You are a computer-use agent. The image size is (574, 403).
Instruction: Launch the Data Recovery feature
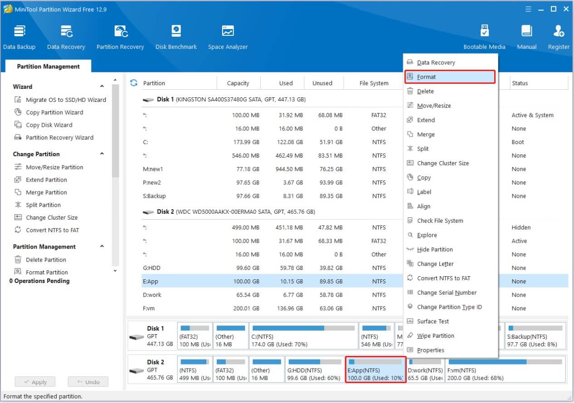tap(66, 36)
